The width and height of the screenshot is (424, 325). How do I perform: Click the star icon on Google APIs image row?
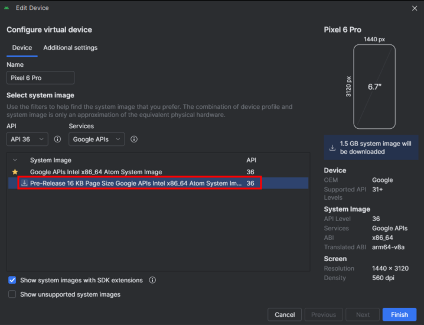pos(15,171)
